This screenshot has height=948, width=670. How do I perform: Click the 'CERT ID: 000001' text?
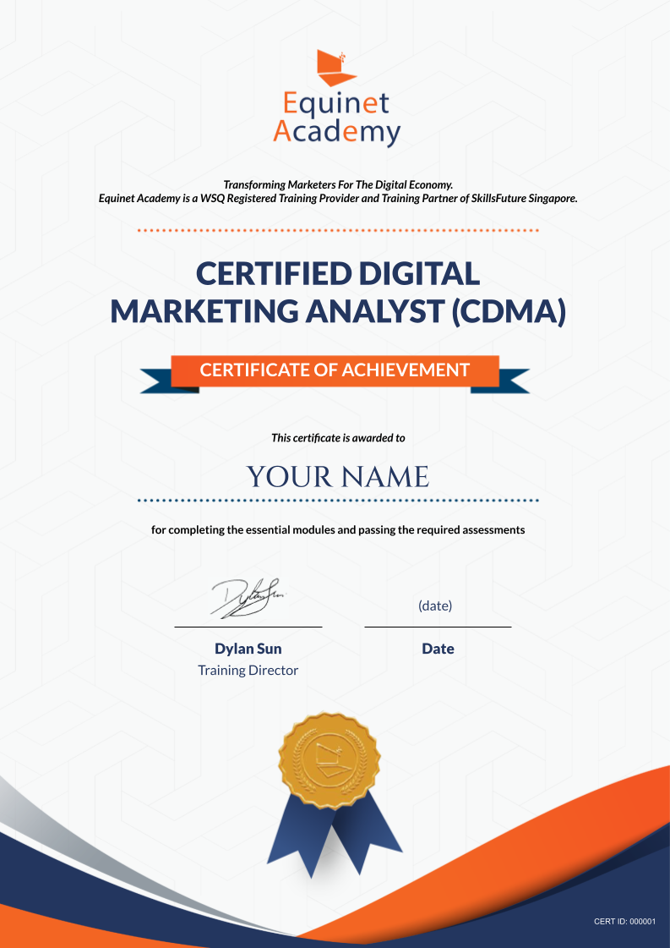click(624, 922)
